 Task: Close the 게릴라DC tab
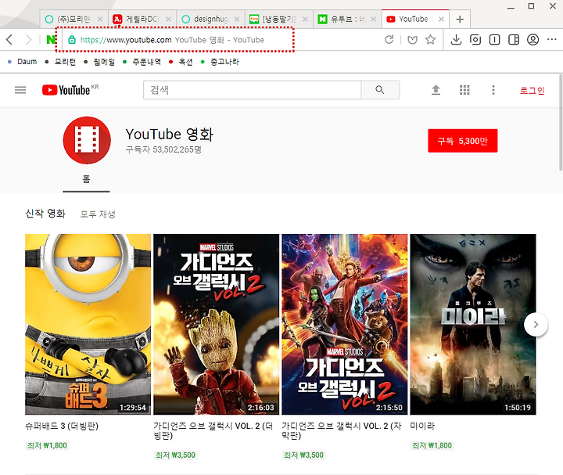click(168, 19)
